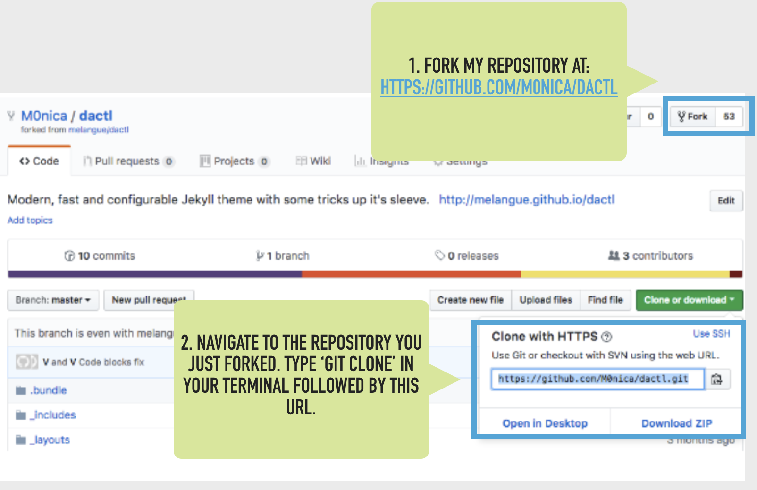Go to the Wiki tab
This screenshot has height=490, width=757.
[x=313, y=161]
